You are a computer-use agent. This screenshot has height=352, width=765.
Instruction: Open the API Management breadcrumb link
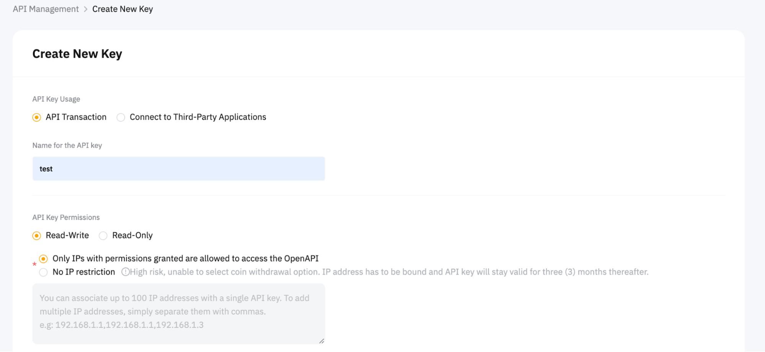[x=45, y=9]
